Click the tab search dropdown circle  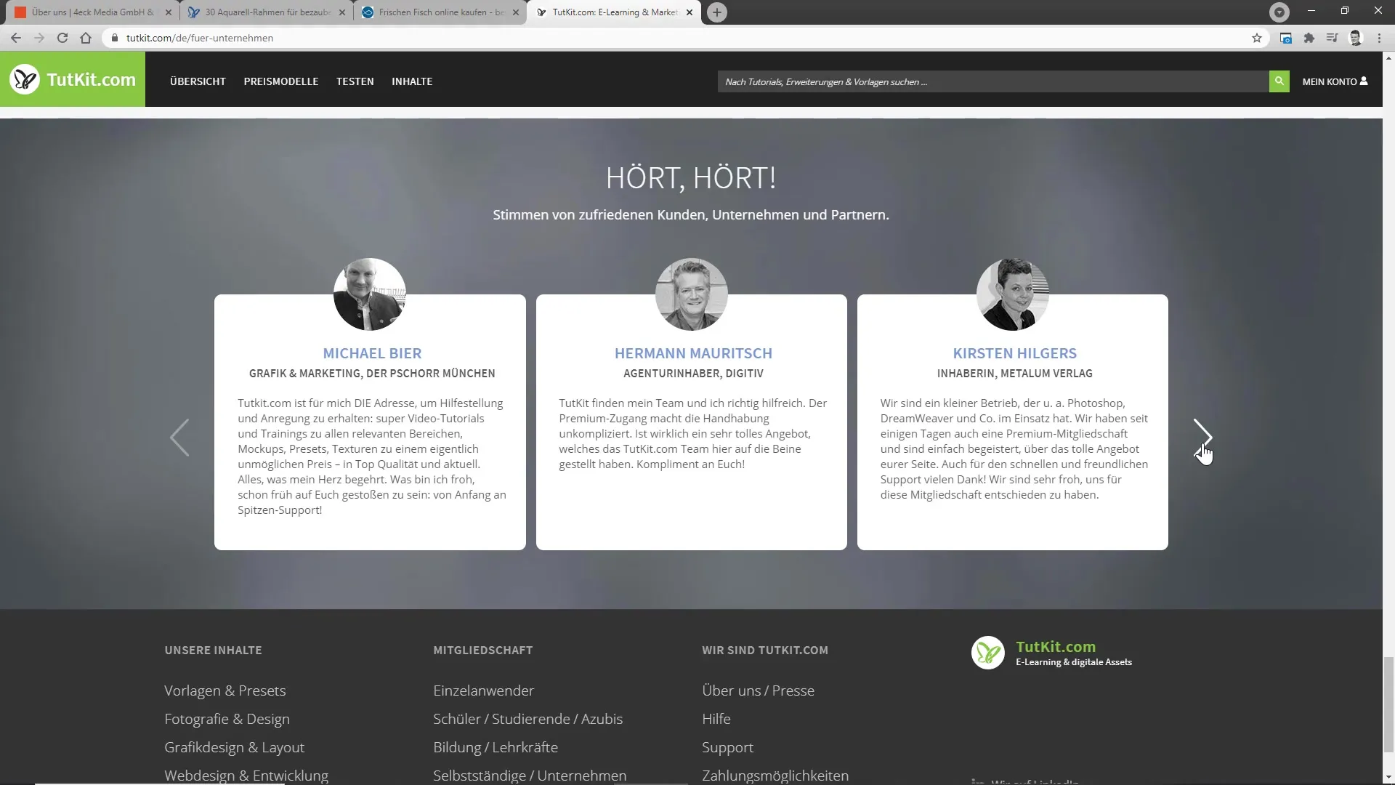[x=1279, y=12]
